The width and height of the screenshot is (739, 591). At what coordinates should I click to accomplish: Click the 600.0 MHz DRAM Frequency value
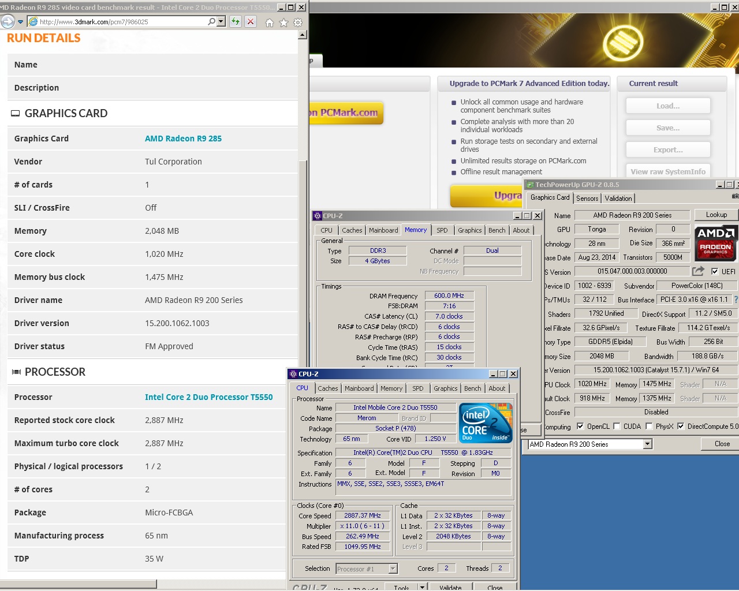(x=449, y=295)
